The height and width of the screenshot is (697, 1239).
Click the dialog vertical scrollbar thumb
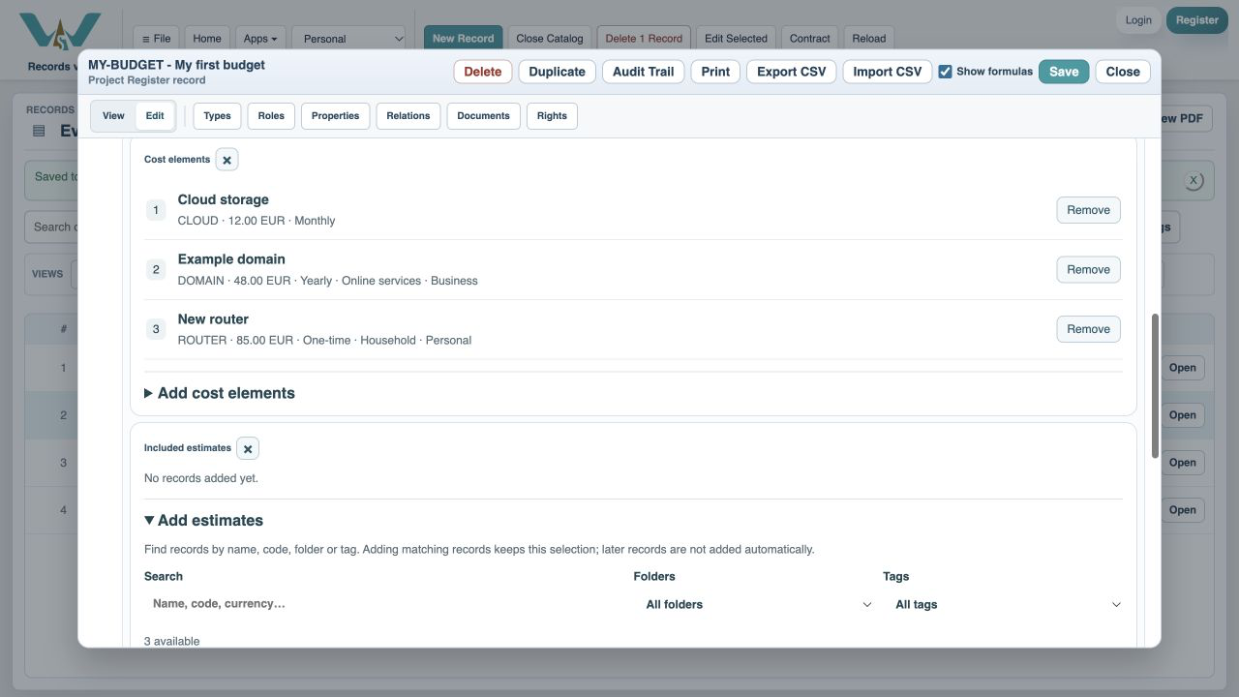pyautogui.click(x=1155, y=386)
